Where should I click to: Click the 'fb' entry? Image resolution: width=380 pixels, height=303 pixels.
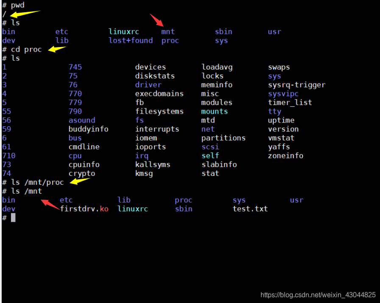coord(140,103)
